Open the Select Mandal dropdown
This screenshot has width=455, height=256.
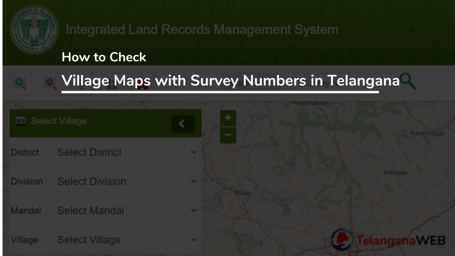(x=124, y=210)
